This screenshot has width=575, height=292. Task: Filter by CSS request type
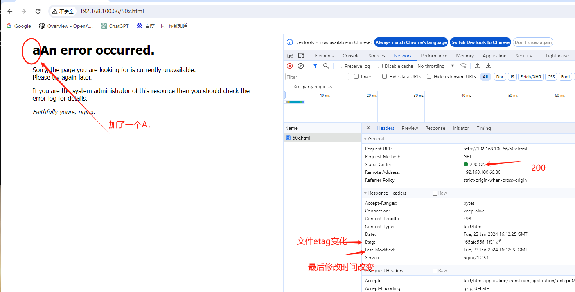(x=551, y=77)
